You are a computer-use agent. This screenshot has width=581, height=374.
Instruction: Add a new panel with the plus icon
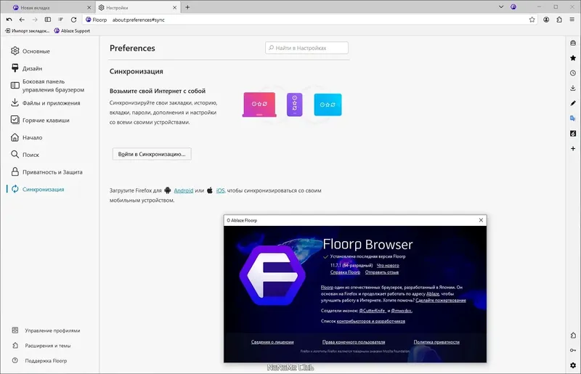[573, 148]
